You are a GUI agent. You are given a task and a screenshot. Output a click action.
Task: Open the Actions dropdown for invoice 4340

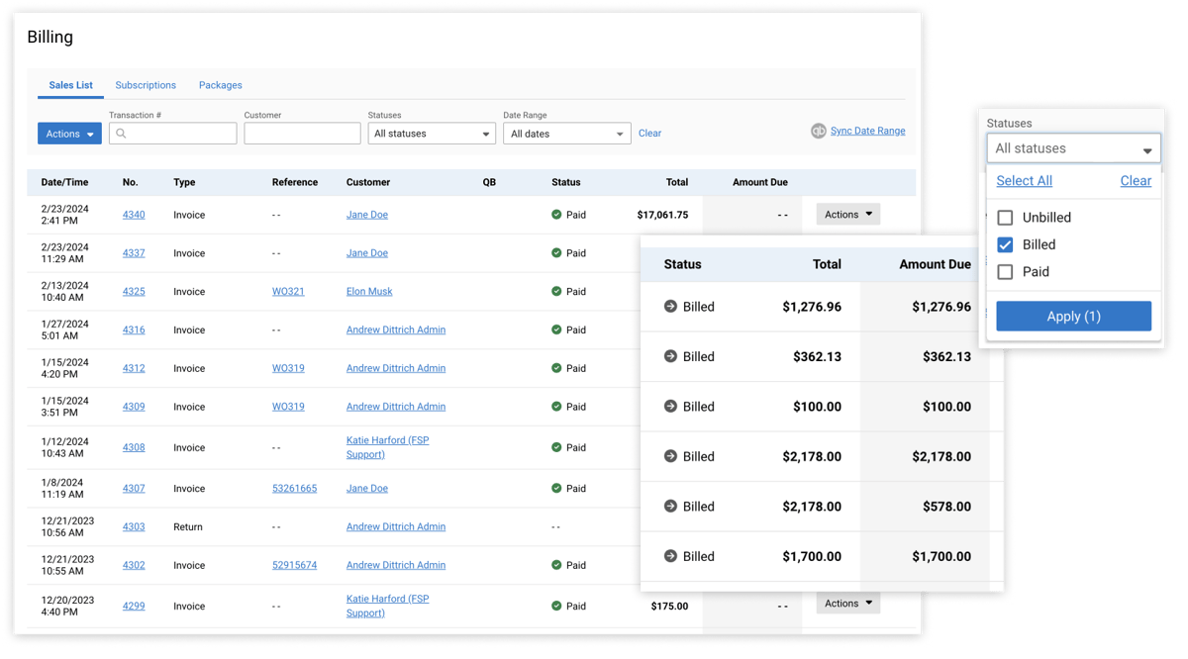[x=848, y=215]
